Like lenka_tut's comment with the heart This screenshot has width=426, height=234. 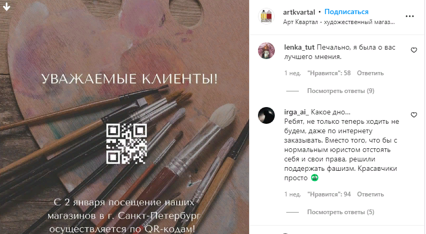coord(413,50)
